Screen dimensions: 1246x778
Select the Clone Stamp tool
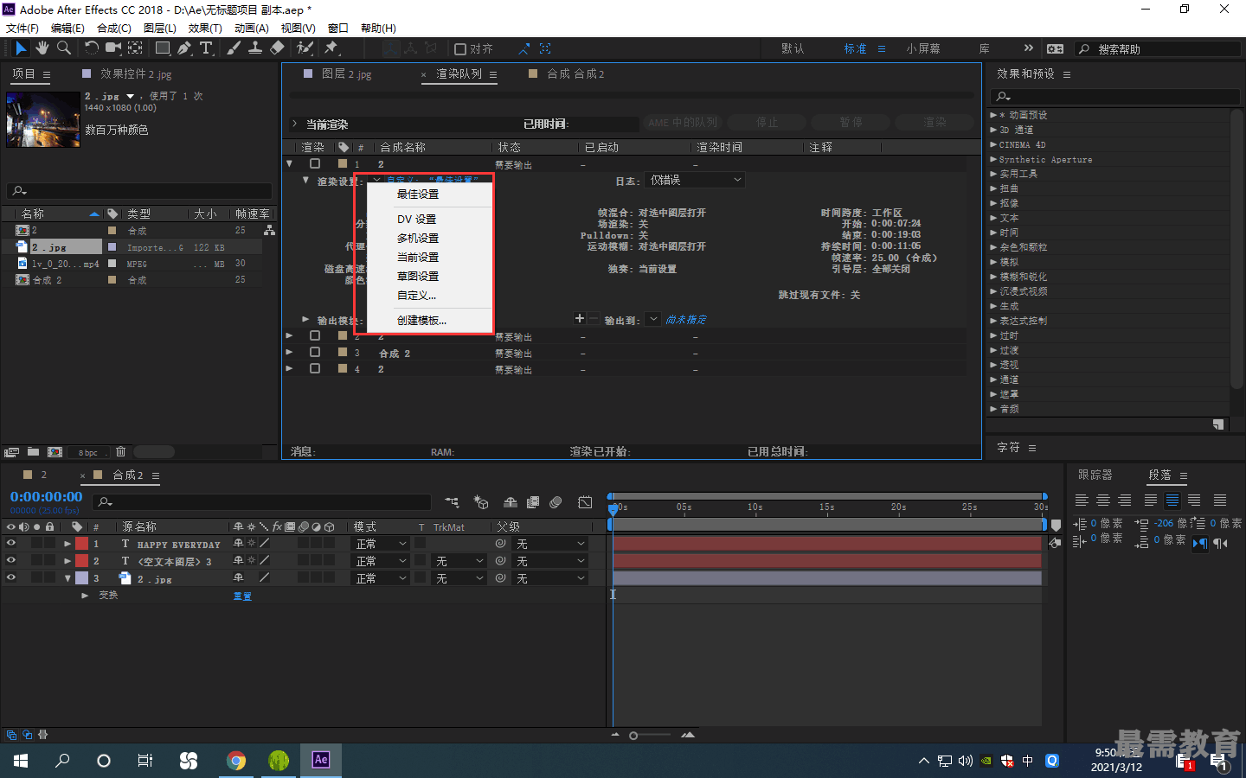click(255, 48)
